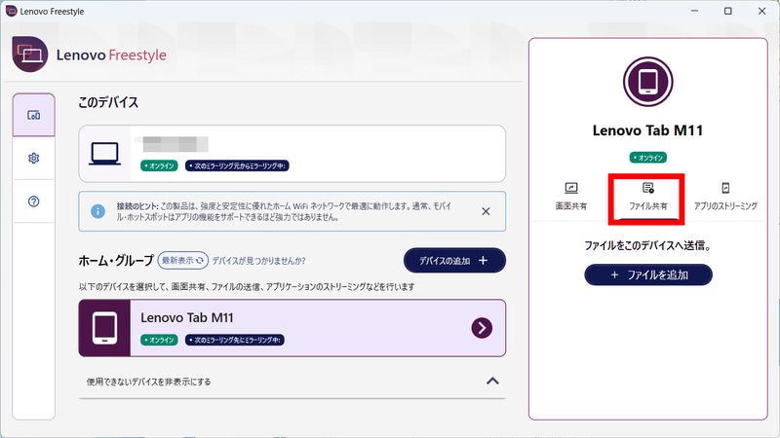Screen dimensions: 780x438
Task: Click the 次のミラーリング先にミラーリング中 status badge
Action: [x=235, y=340]
